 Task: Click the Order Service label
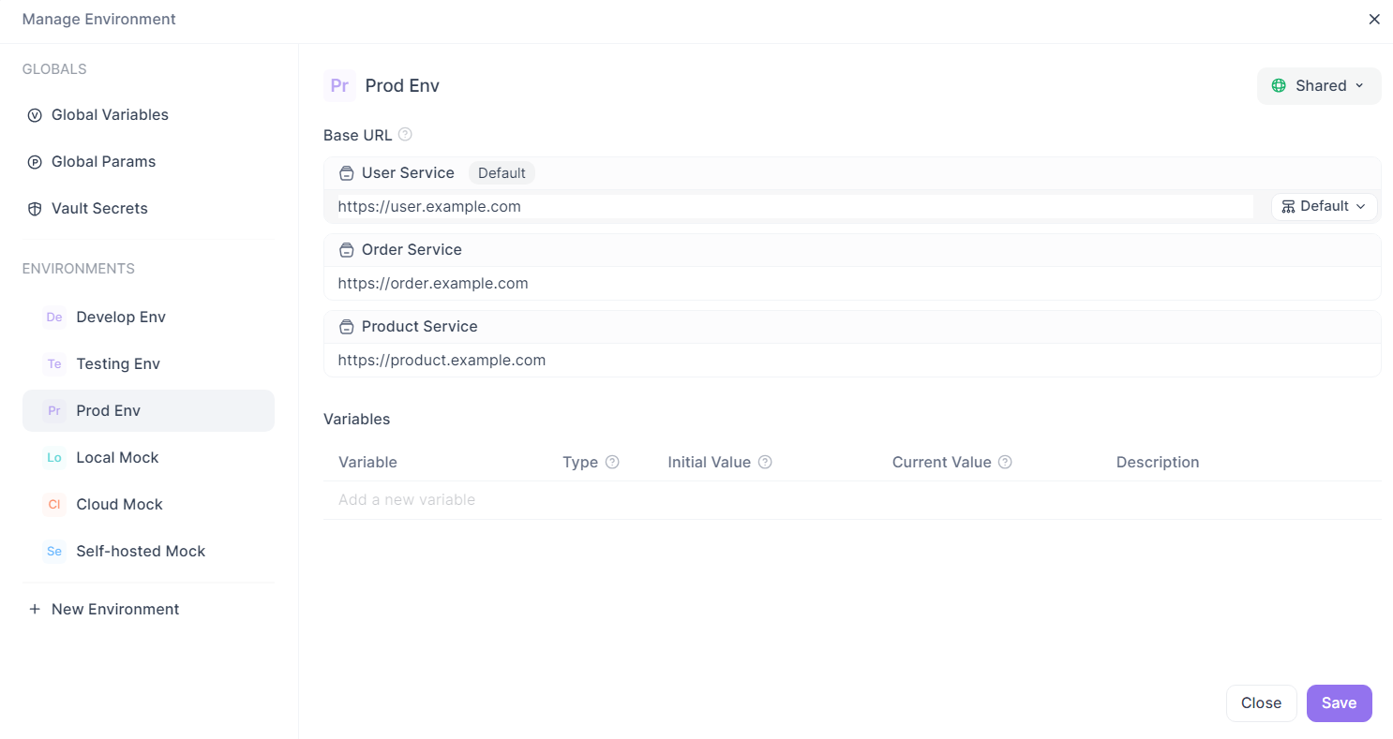click(x=412, y=250)
